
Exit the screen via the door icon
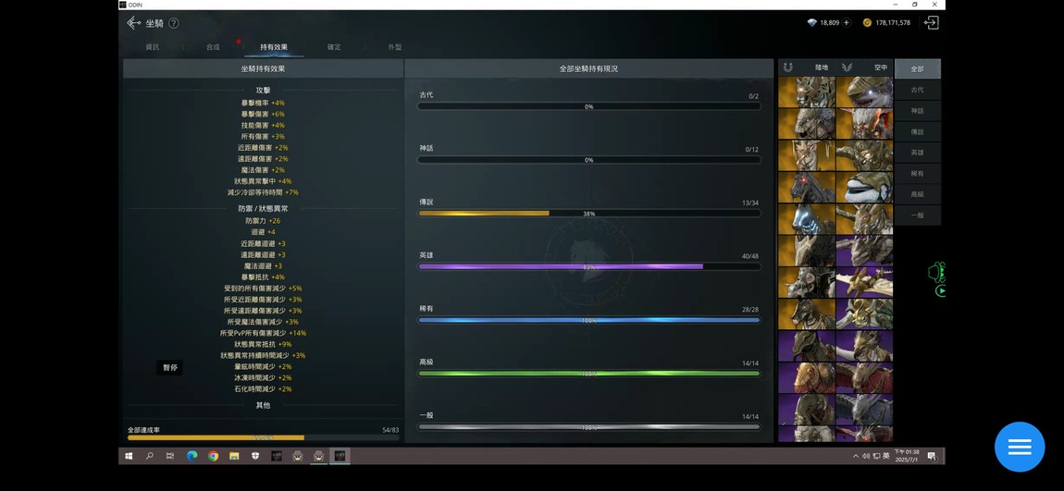click(931, 22)
